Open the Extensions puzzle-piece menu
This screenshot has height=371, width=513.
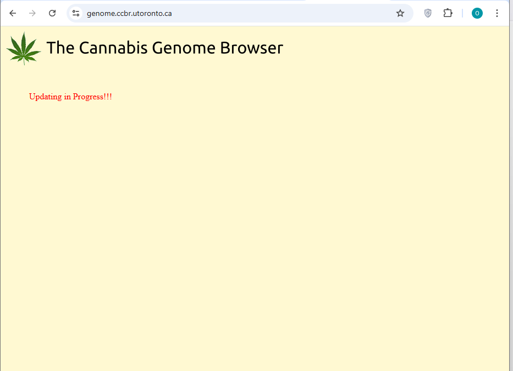(x=448, y=13)
